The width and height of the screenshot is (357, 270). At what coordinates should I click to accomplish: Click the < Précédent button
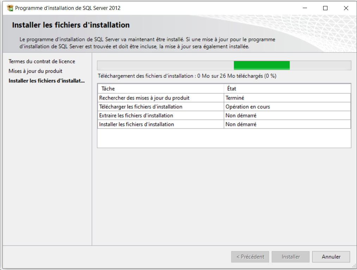[250, 257]
